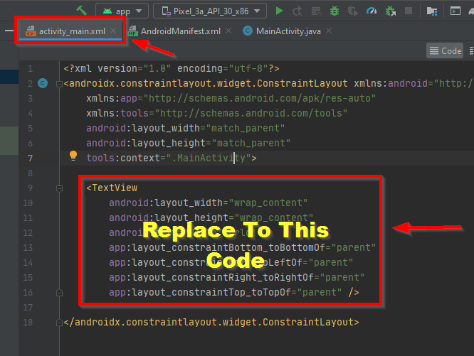Screen dimensions: 474x356
Task: Click on the <TextView opening tag
Action: point(112,188)
